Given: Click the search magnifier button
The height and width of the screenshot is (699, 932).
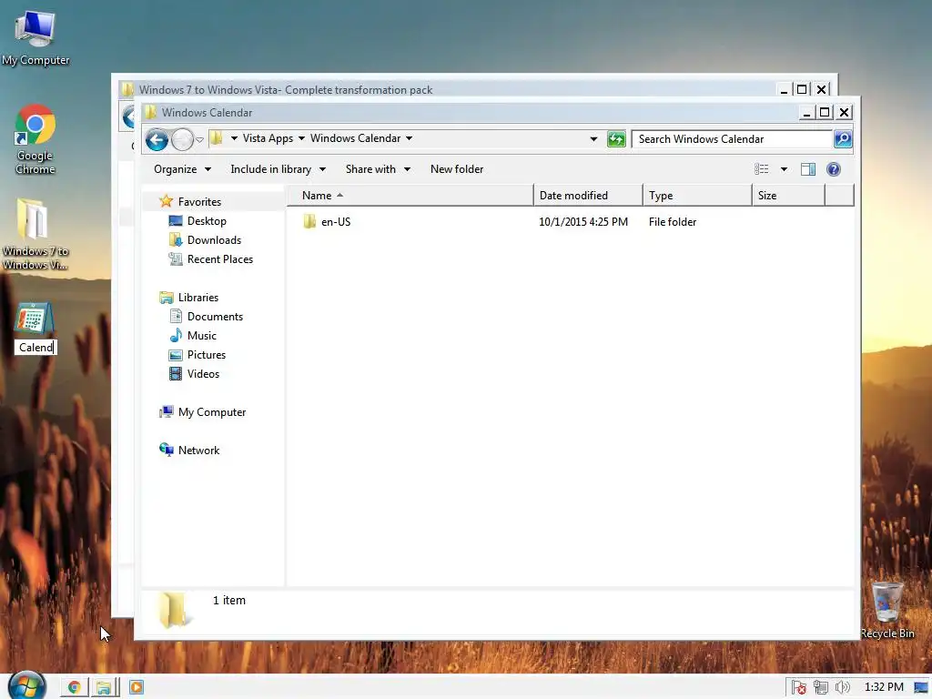Looking at the screenshot, I should click(x=843, y=139).
